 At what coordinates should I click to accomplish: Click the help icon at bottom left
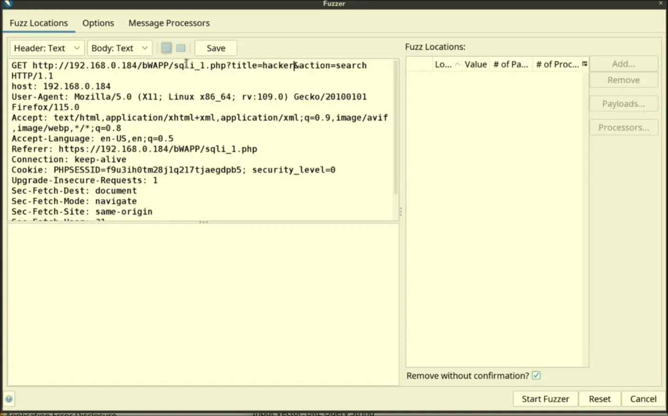point(9,399)
